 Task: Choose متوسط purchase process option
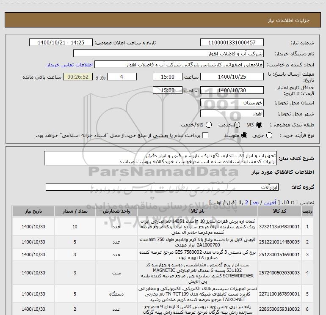pos(244,135)
